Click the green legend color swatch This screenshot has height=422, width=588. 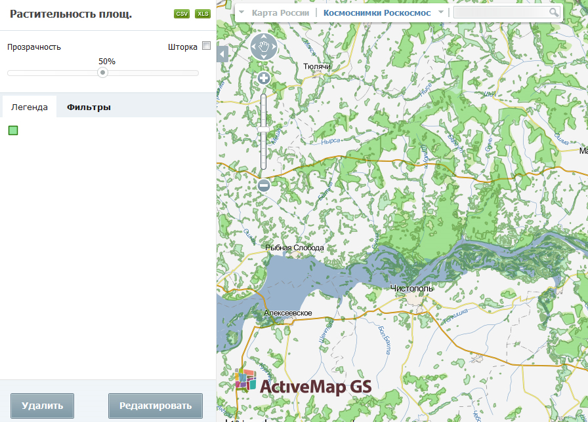tap(13, 130)
